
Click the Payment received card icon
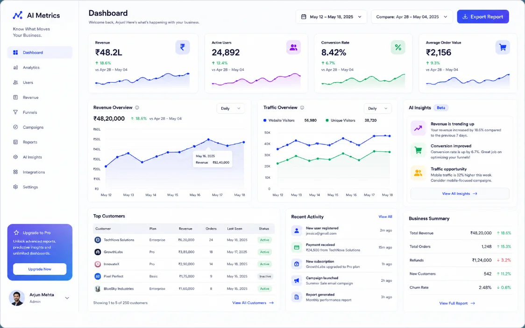pos(297,247)
